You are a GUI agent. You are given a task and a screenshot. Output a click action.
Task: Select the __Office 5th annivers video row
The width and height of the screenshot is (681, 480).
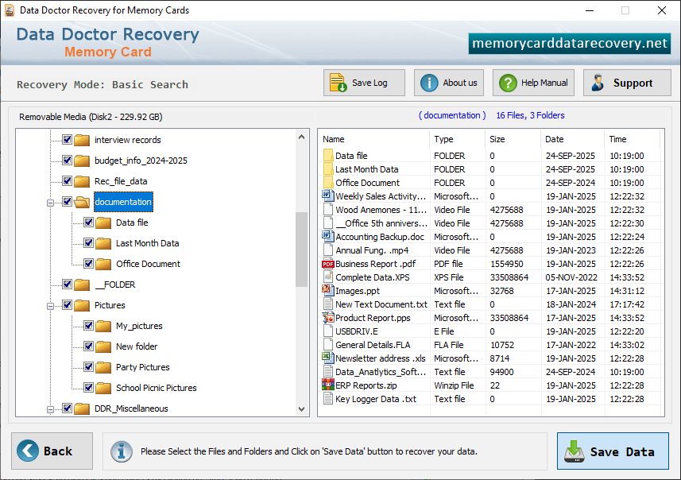click(491, 223)
